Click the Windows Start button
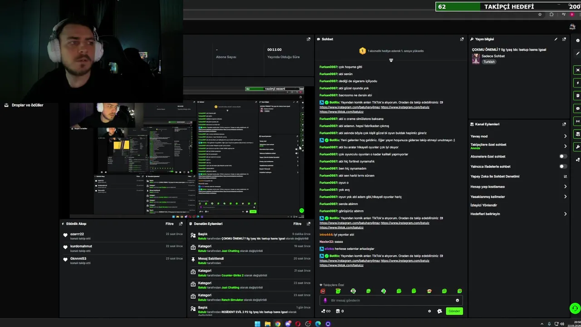Viewport: 581px width, 327px height. pyautogui.click(x=257, y=324)
